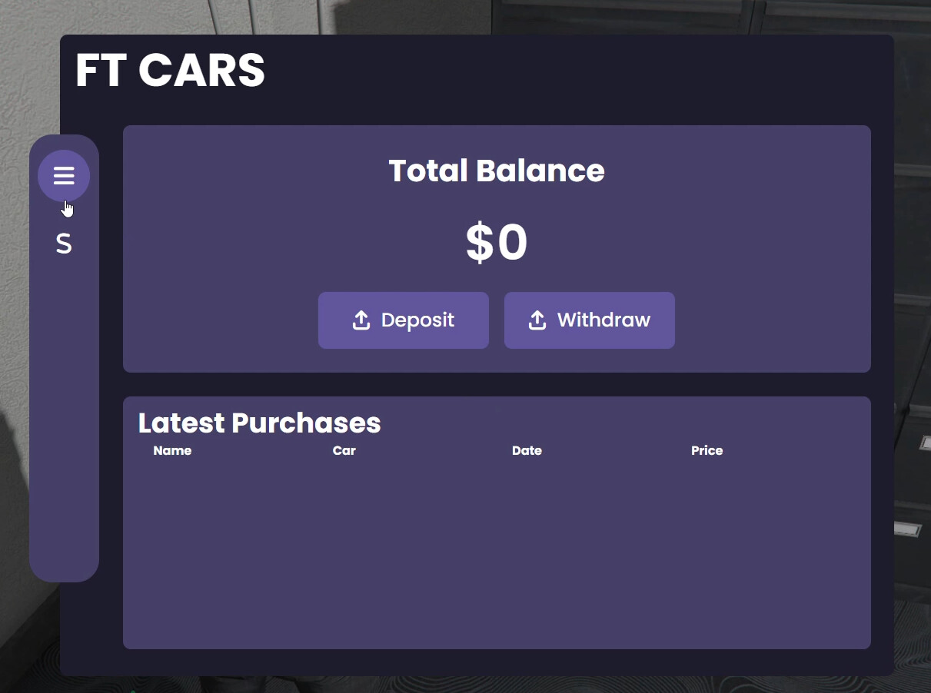Click the rounded sidebar panel

(x=64, y=423)
